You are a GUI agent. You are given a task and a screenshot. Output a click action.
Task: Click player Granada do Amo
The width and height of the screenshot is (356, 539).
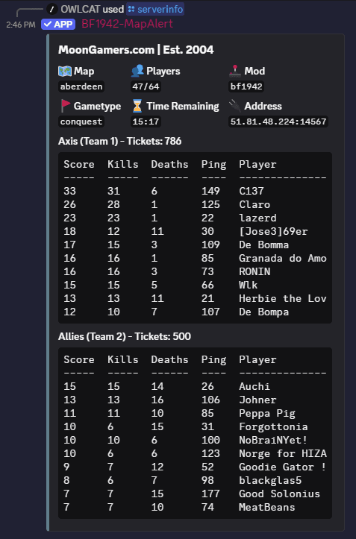[x=283, y=258]
